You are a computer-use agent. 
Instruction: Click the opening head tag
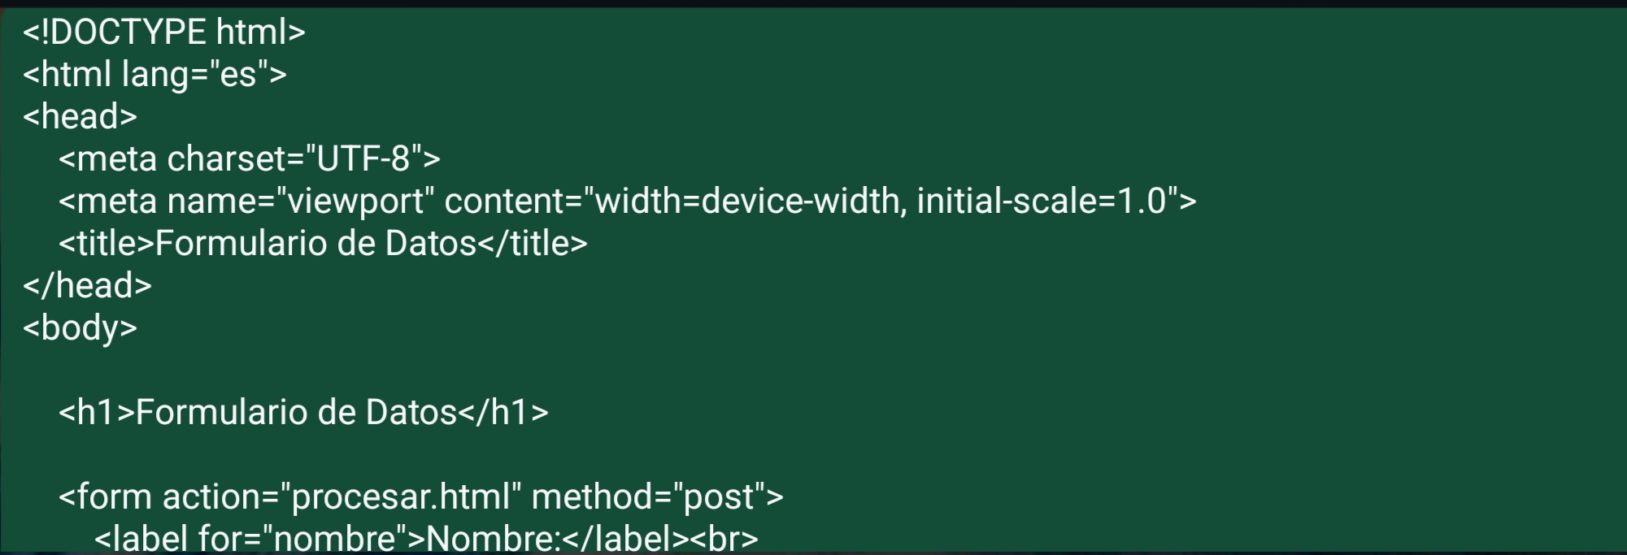80,117
